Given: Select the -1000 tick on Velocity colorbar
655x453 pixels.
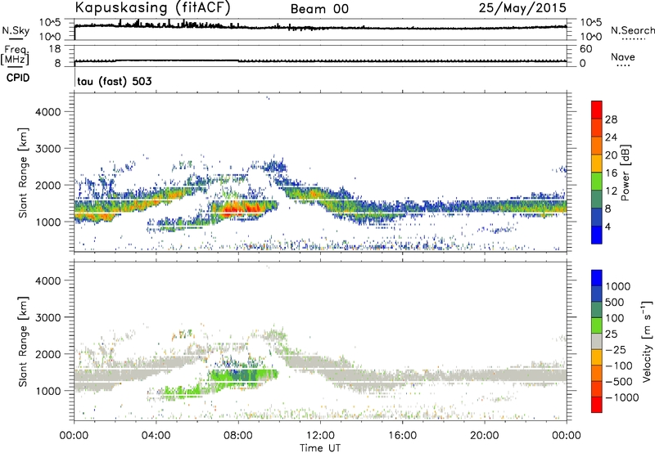Looking at the screenshot, I should point(621,397).
